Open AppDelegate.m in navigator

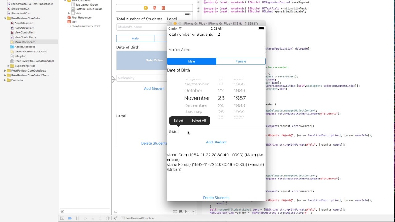(x=24, y=28)
